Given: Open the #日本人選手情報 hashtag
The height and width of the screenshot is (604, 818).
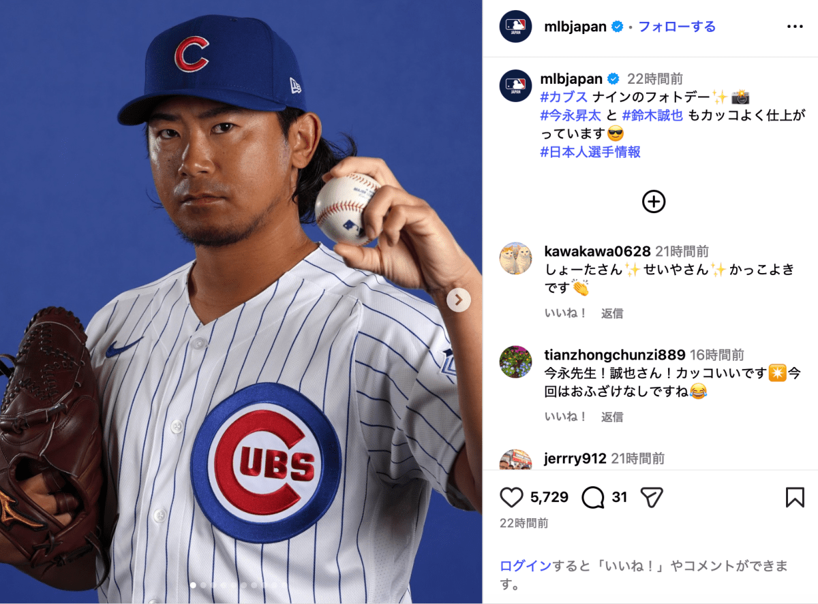Looking at the screenshot, I should pyautogui.click(x=590, y=152).
